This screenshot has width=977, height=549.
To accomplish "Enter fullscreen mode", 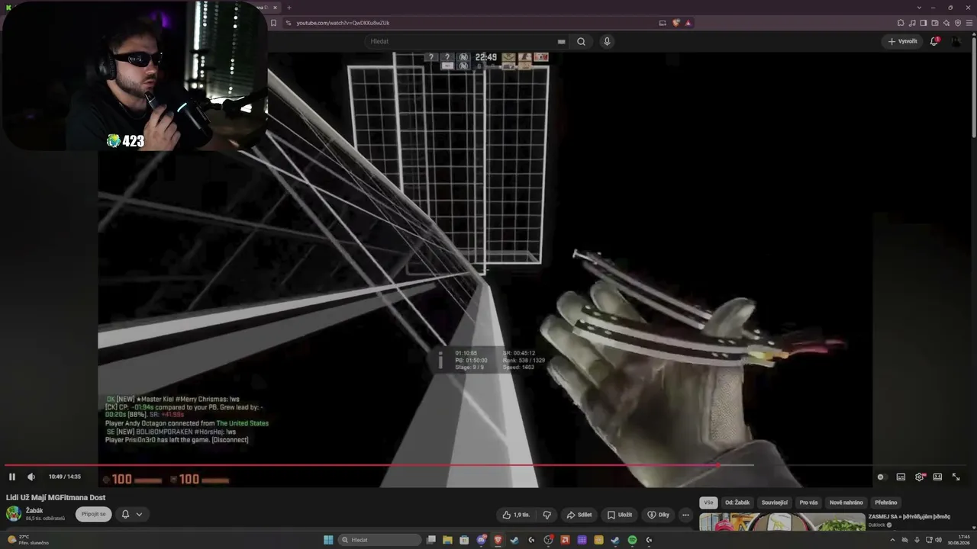I will (956, 477).
